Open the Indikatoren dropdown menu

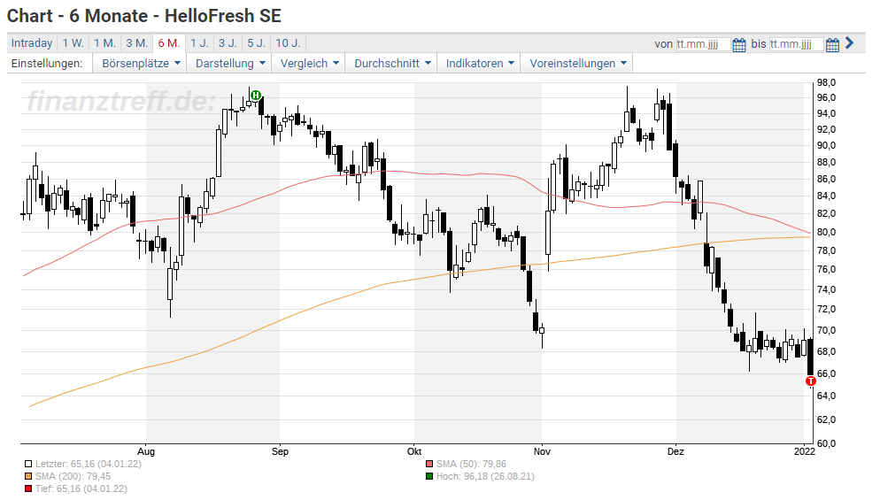coord(480,64)
